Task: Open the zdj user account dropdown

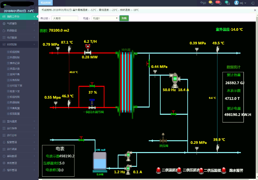Action: tap(240, 3)
